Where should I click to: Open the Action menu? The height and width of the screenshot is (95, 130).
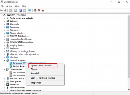[x=9, y=6]
